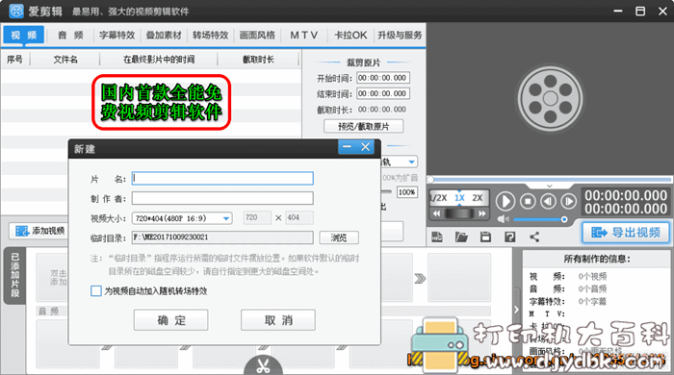674x375 pixels.
Task: Open the 叠加素材 tab
Action: tap(164, 36)
